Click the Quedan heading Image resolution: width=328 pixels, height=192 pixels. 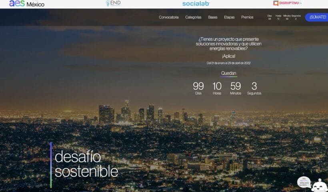[228, 73]
